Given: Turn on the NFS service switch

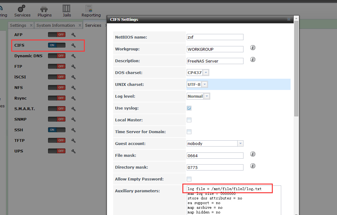Looking at the screenshot, I should [57, 87].
